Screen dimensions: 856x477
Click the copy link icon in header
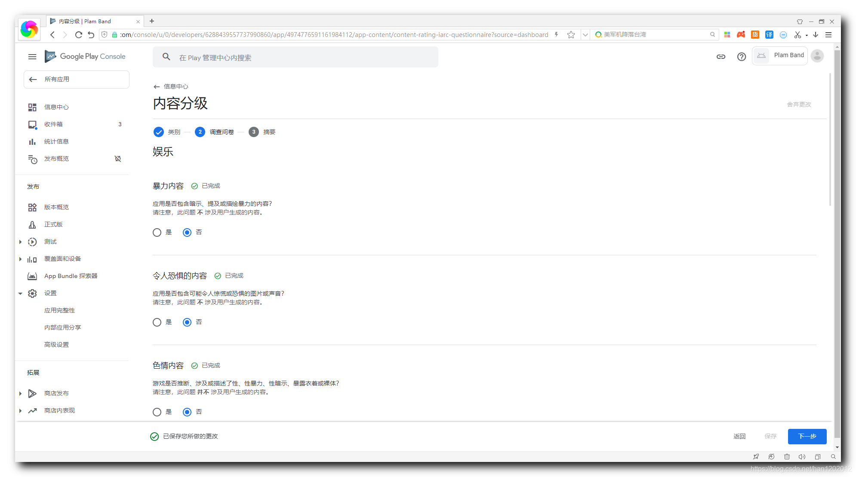(x=721, y=57)
